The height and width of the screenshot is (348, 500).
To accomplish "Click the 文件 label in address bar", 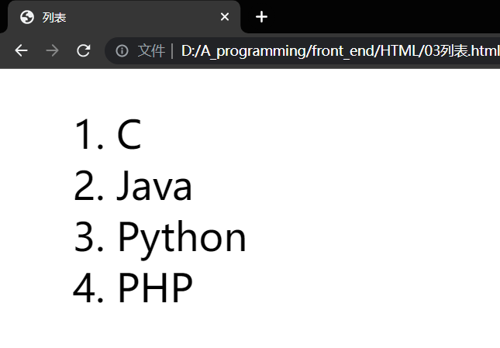I will 151,50.
